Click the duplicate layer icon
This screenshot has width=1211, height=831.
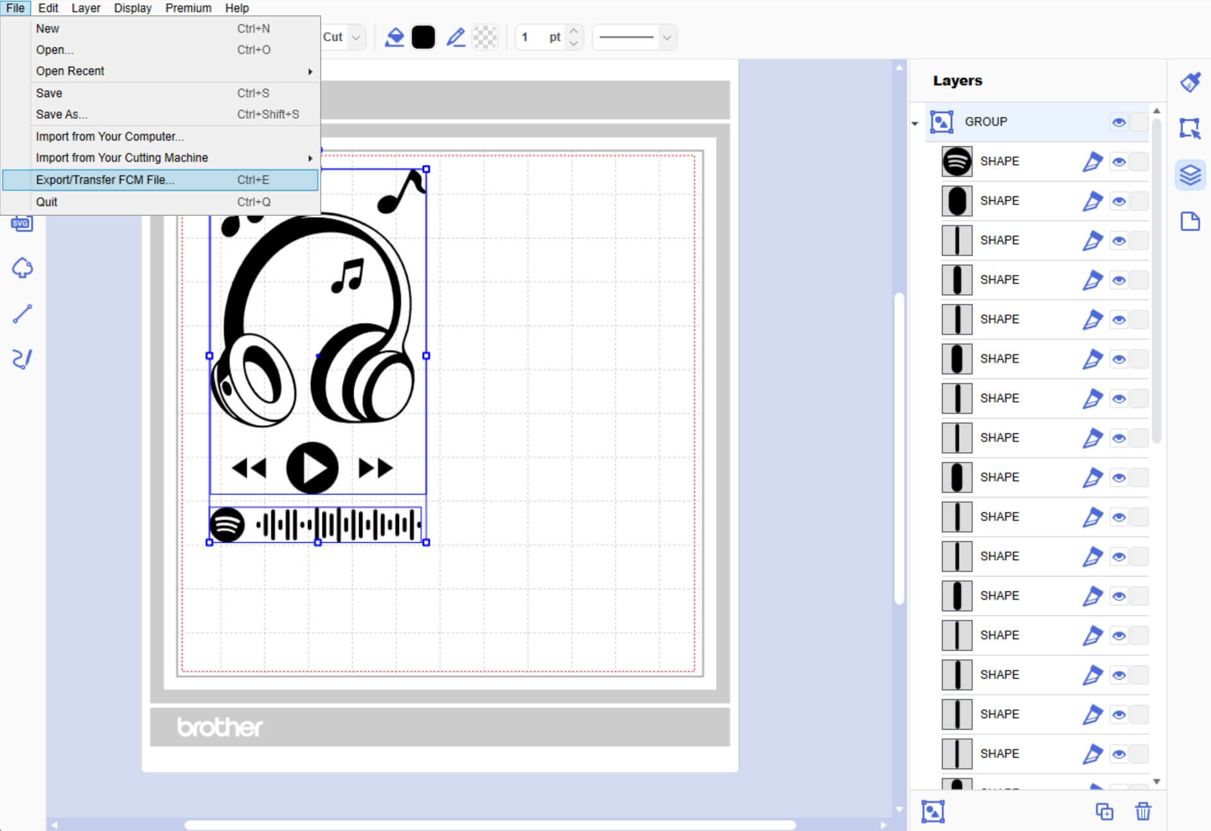point(1104,811)
